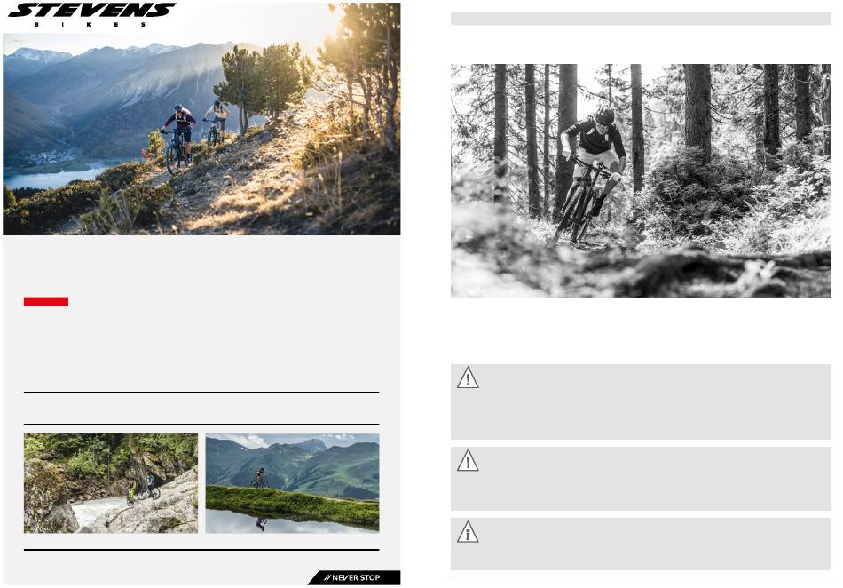843x588 pixels.
Task: Click the BIKES lettering under the logo
Action: pyautogui.click(x=90, y=24)
